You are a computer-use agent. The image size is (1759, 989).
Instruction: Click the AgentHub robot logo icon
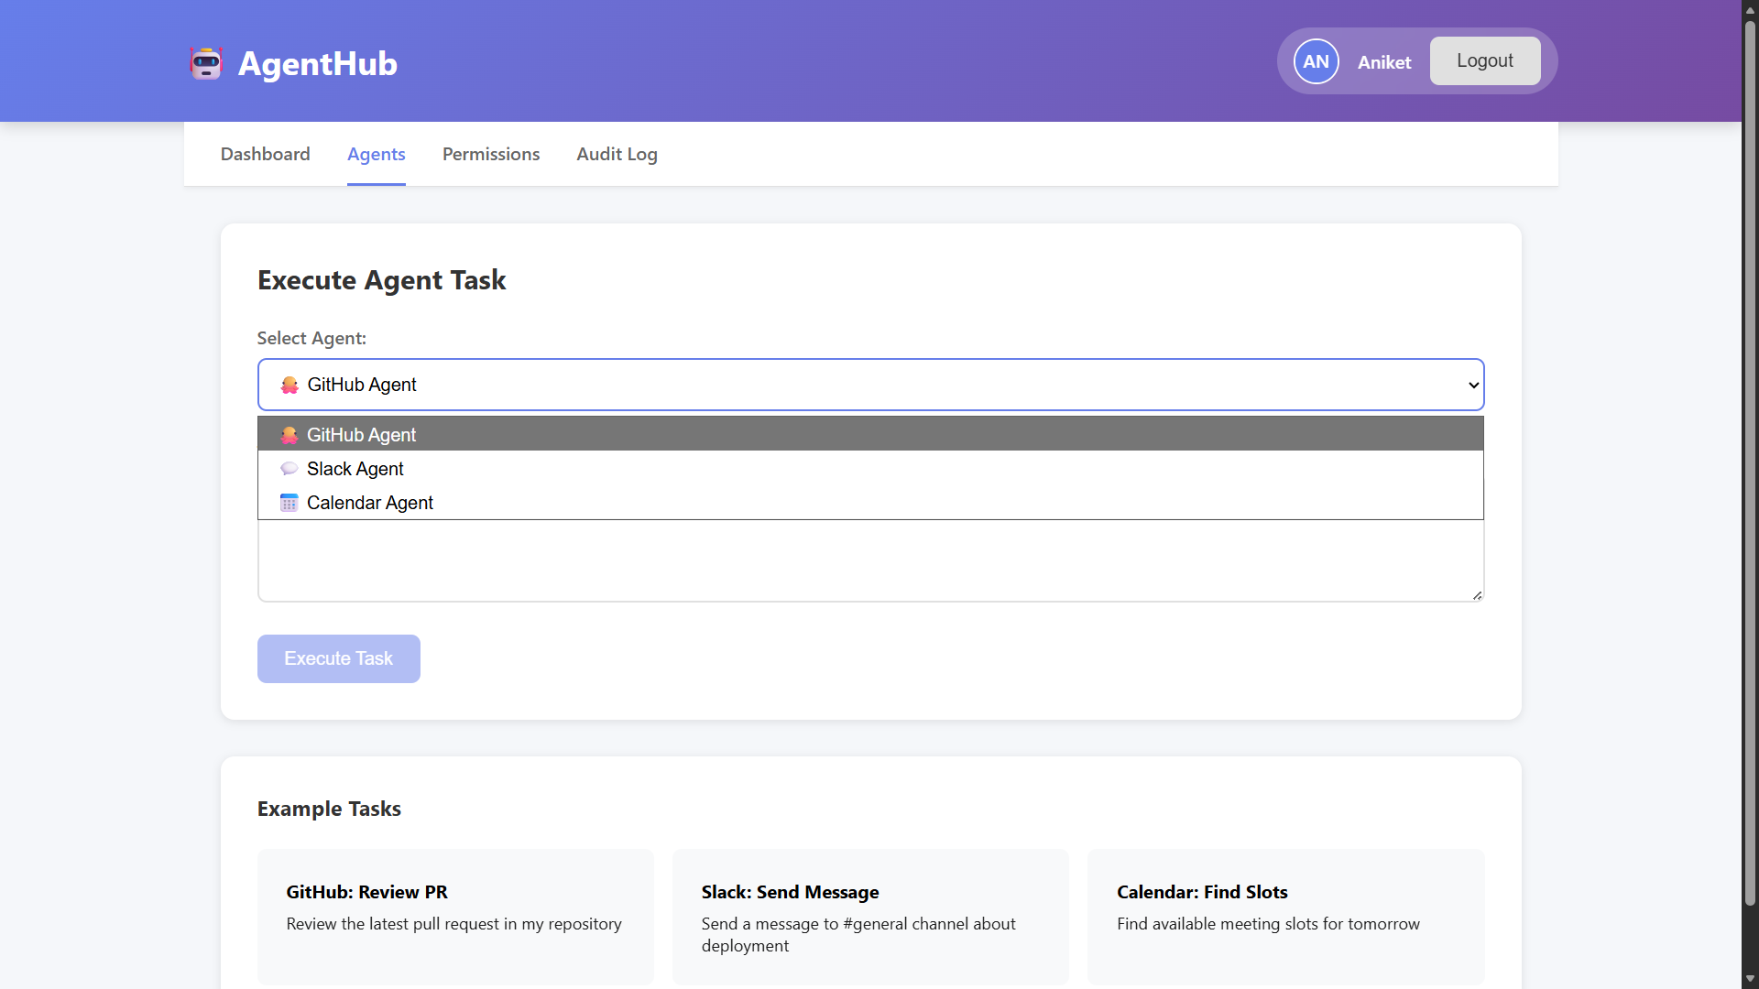[206, 63]
